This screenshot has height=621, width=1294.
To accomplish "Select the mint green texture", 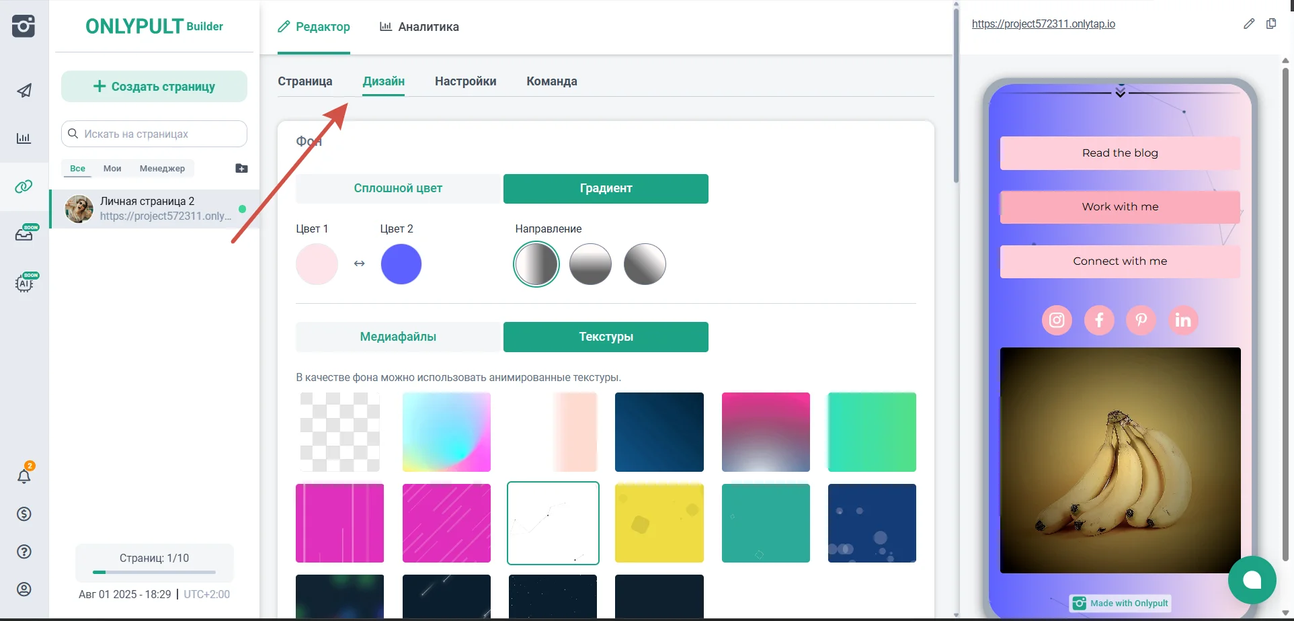I will pyautogui.click(x=873, y=432).
